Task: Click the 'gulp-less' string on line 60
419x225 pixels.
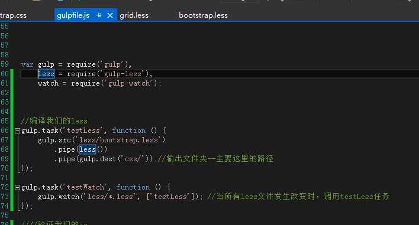Action: click(x=123, y=74)
